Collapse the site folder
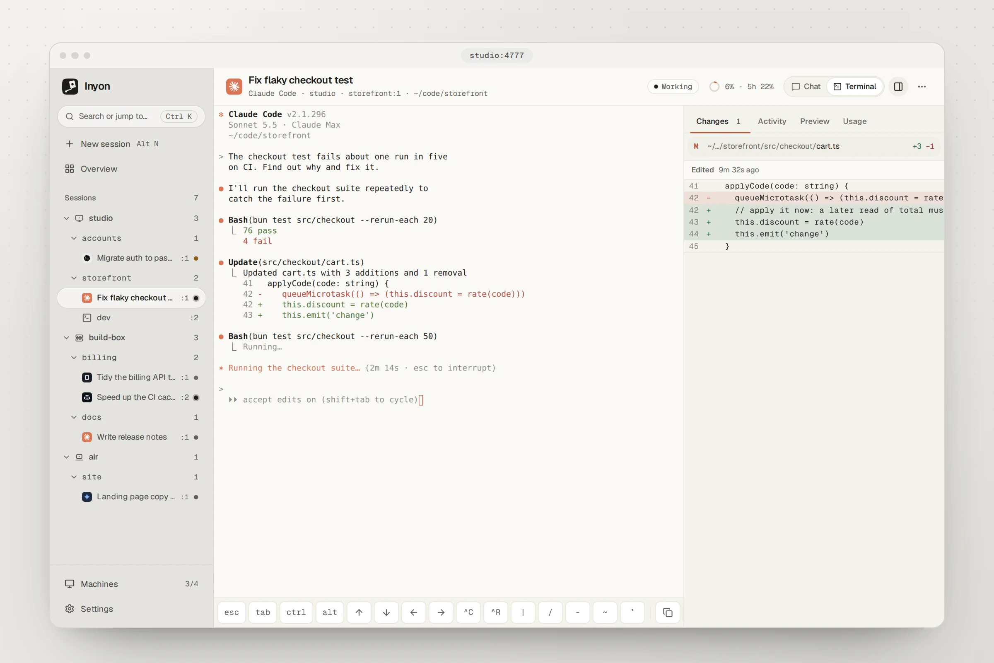Image resolution: width=994 pixels, height=663 pixels. (x=74, y=477)
